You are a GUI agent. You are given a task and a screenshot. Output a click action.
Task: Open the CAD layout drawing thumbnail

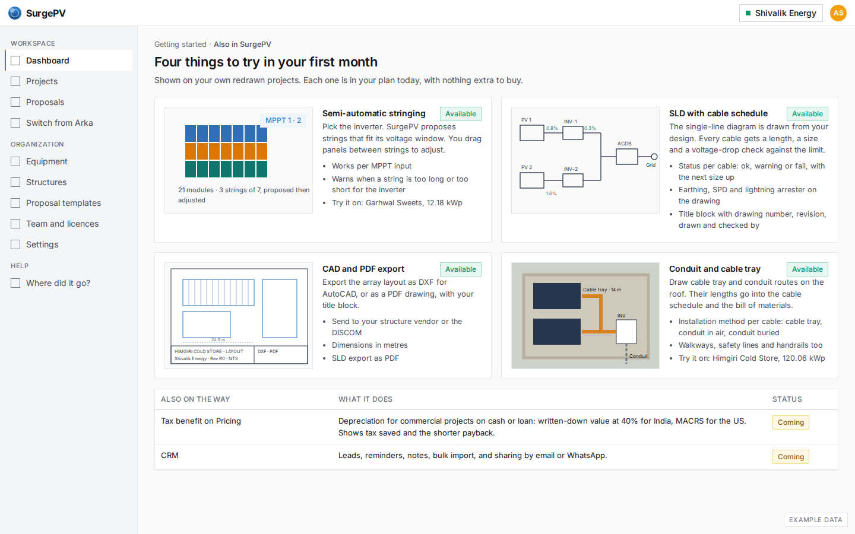(239, 316)
